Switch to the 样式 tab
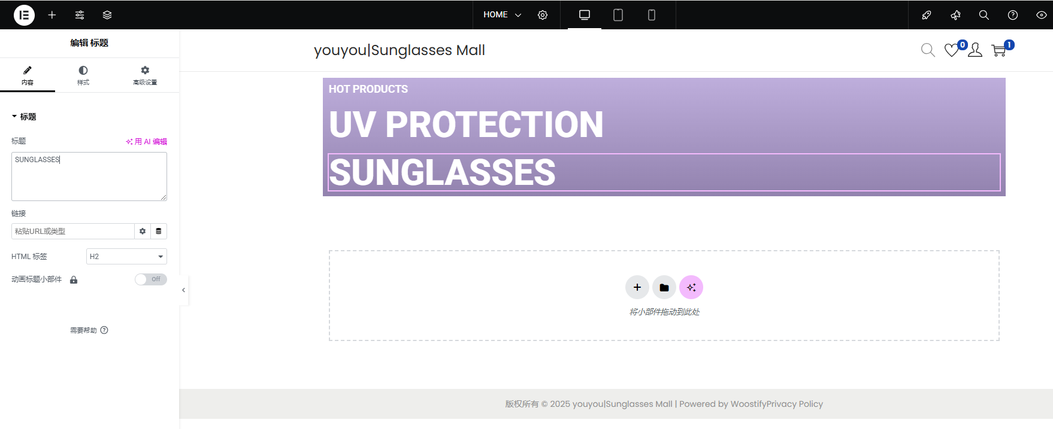 coord(83,75)
